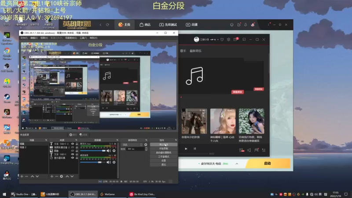Image resolution: width=352 pixels, height=198 pixels.
Task: Open Google Chrome desktop icon
Action: [x=7, y=53]
